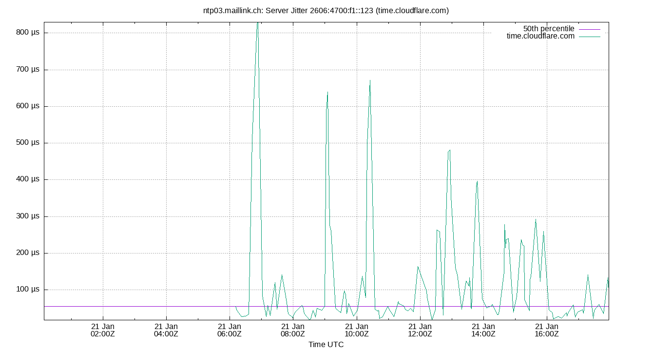Click the '21 Jan 12:00Z' x-axis label
This screenshot has height=351, width=653.
click(420, 330)
